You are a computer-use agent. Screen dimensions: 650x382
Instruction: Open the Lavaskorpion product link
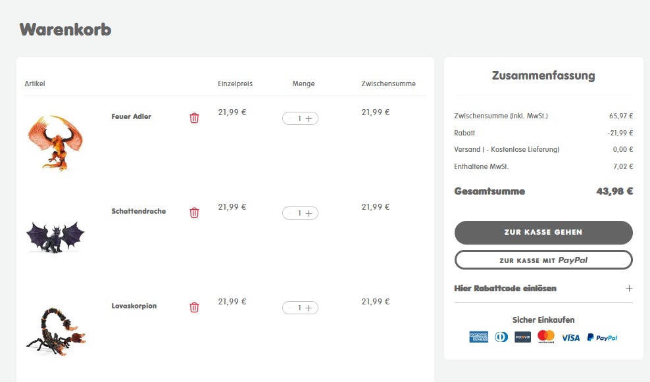point(134,306)
